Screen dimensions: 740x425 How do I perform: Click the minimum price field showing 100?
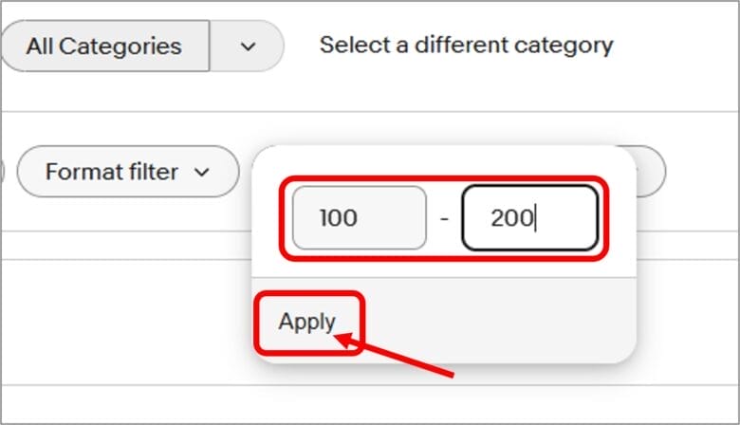(x=359, y=217)
